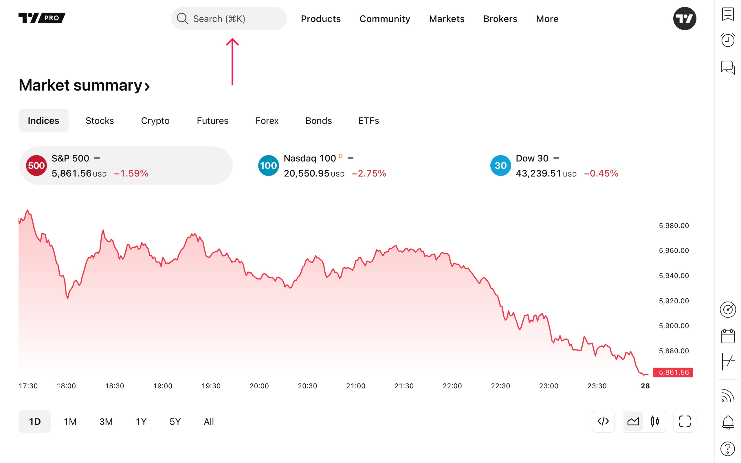
Task: Expand the Market summary chevron
Action: [147, 86]
